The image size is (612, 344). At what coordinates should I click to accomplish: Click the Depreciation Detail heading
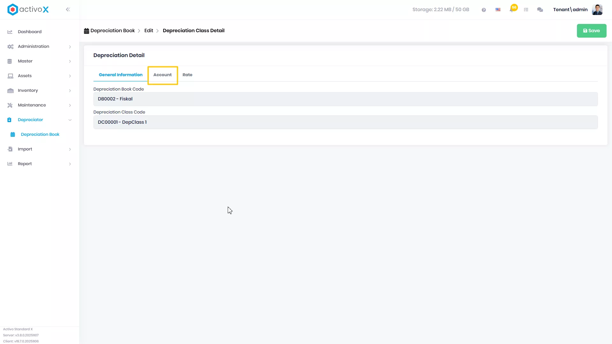(x=119, y=55)
